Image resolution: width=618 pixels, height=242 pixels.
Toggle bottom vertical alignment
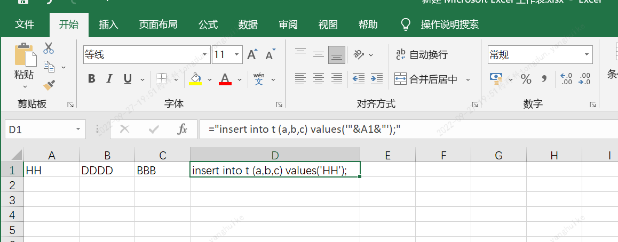(337, 55)
